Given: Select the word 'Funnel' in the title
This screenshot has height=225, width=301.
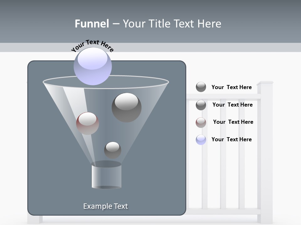Looking at the screenshot, I should click(x=92, y=24).
